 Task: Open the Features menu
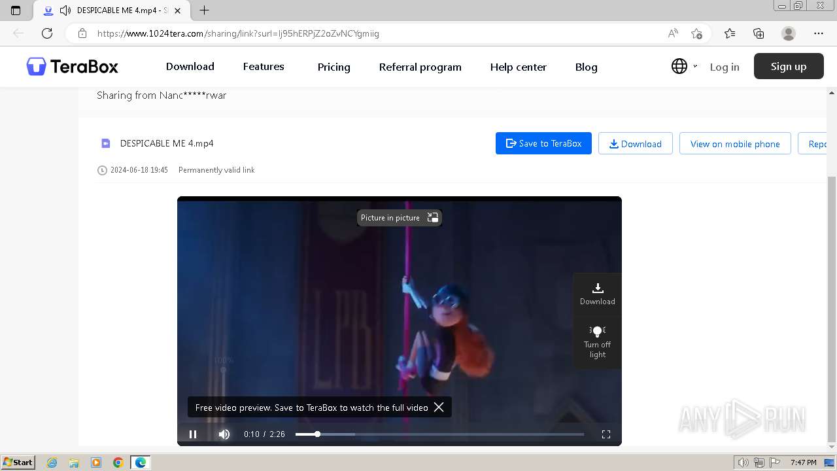[x=264, y=66]
